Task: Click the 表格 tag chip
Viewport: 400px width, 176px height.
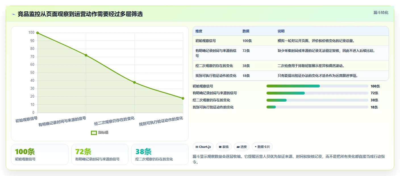Action: pos(224,147)
